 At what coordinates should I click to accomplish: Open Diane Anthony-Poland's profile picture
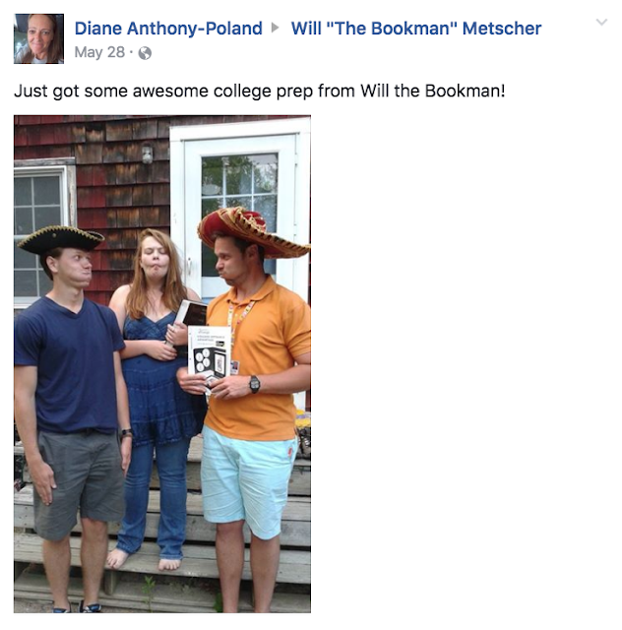pyautogui.click(x=39, y=38)
